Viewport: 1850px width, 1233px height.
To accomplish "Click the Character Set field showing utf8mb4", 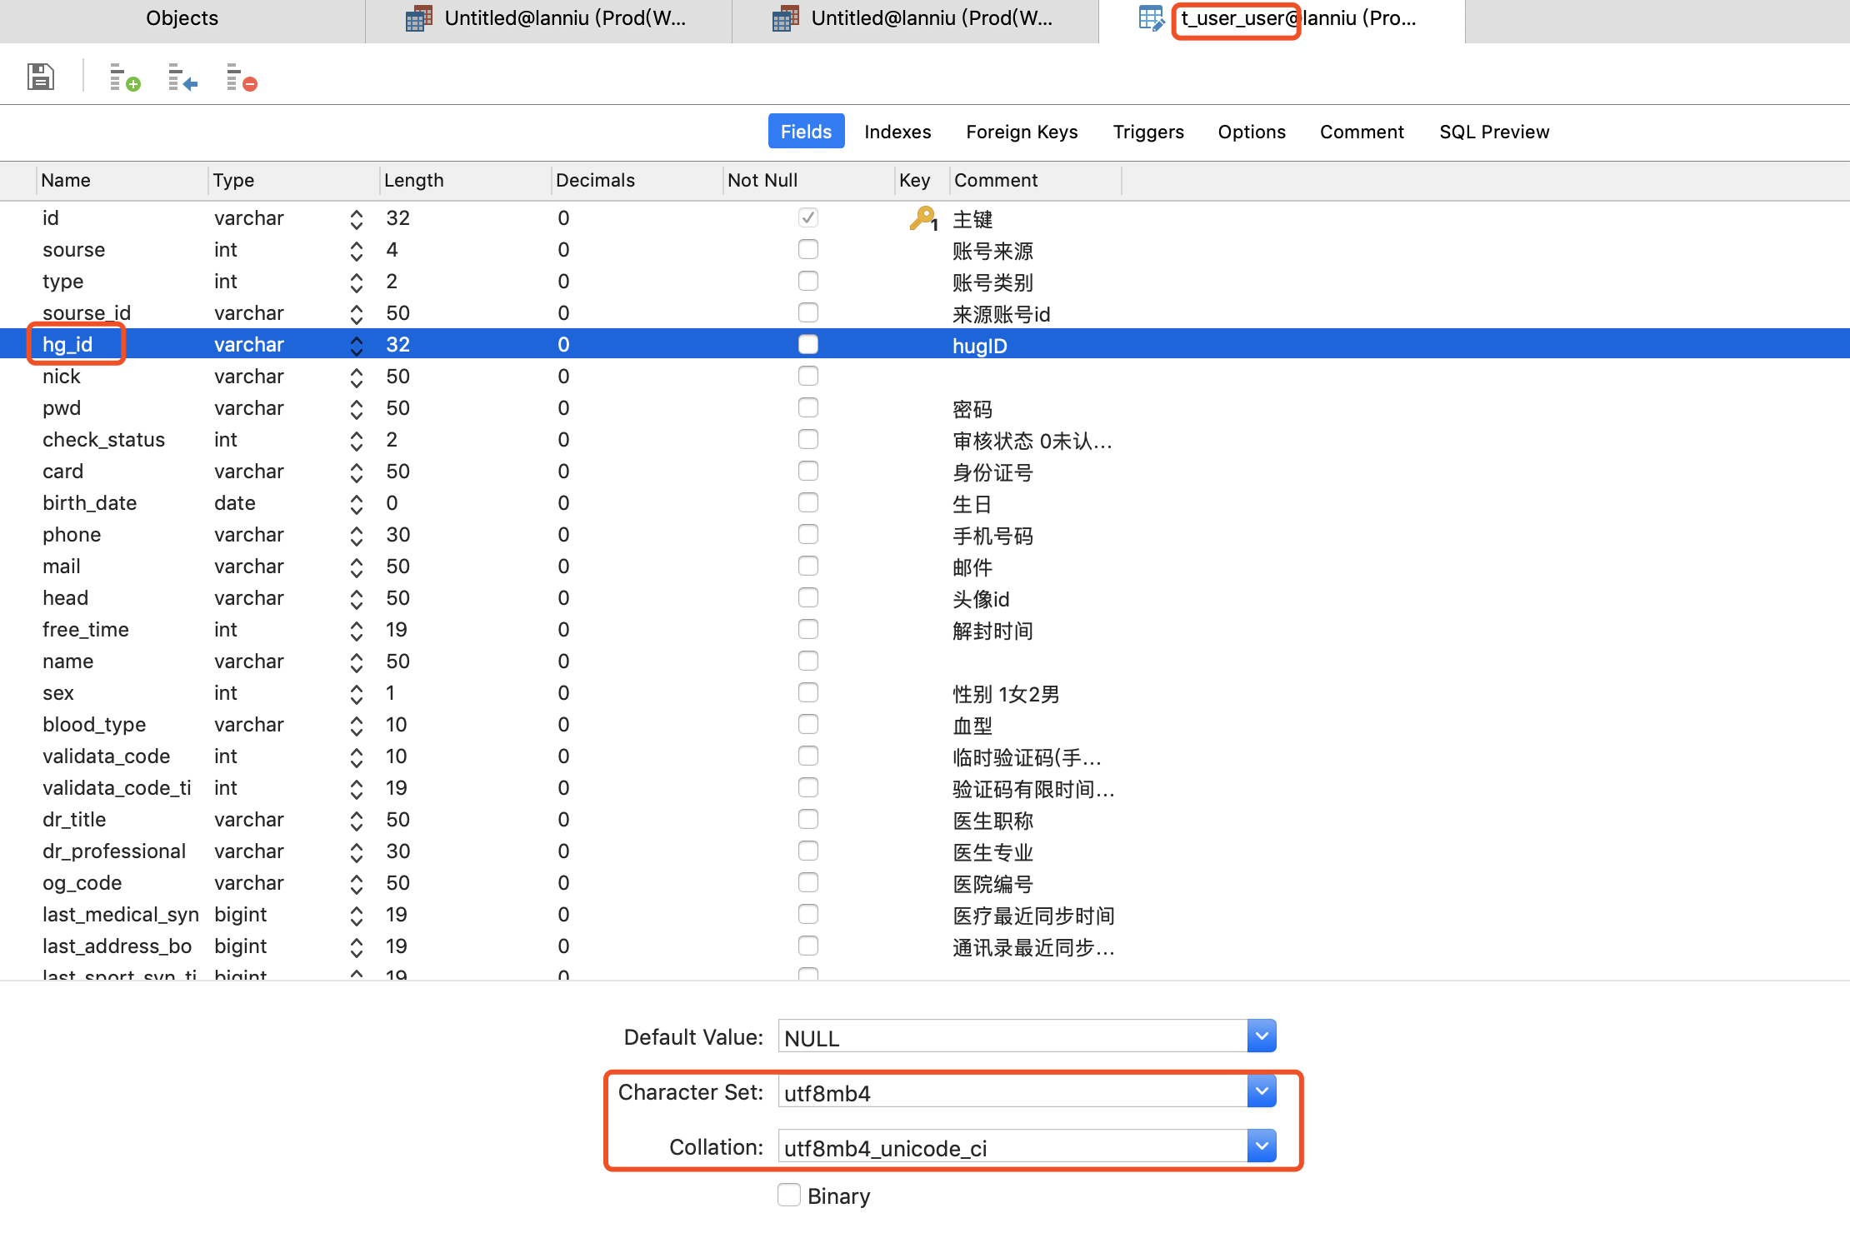I will tap(1012, 1092).
